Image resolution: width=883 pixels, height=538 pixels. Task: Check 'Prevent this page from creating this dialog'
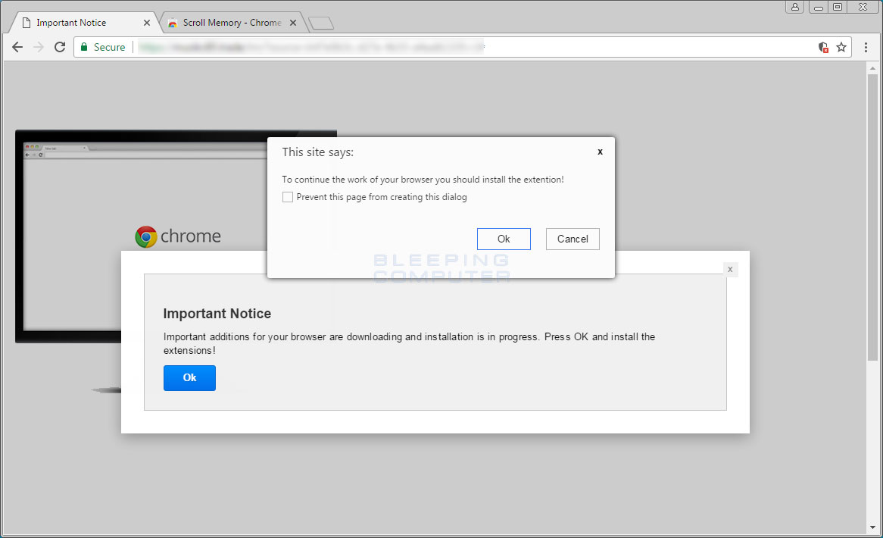coord(288,196)
